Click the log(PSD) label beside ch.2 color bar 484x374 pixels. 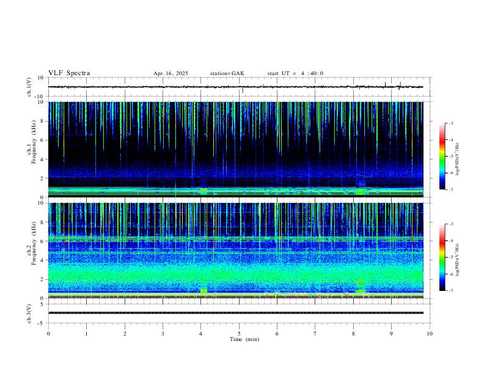[x=458, y=260]
